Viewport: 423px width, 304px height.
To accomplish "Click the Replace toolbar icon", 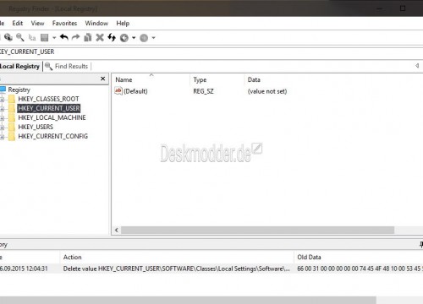I will coord(32,37).
